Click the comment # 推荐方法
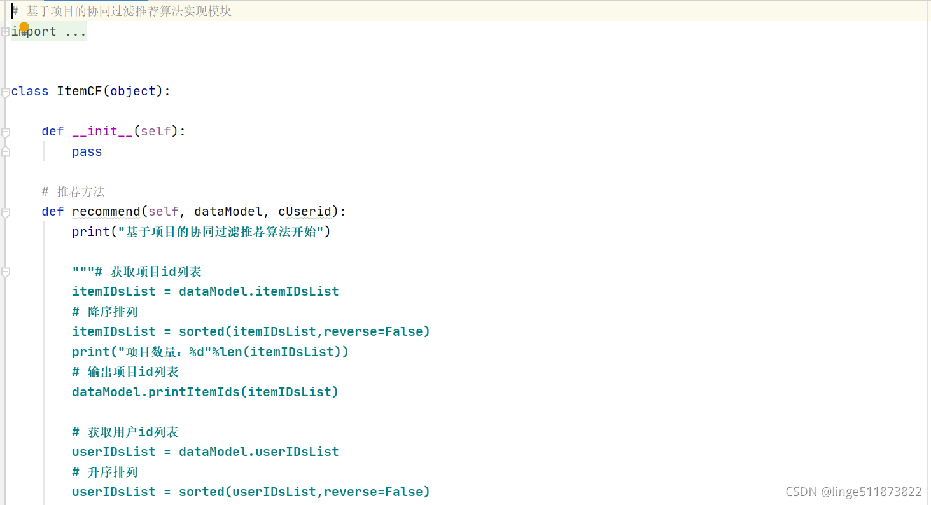931x505 pixels. click(x=73, y=191)
